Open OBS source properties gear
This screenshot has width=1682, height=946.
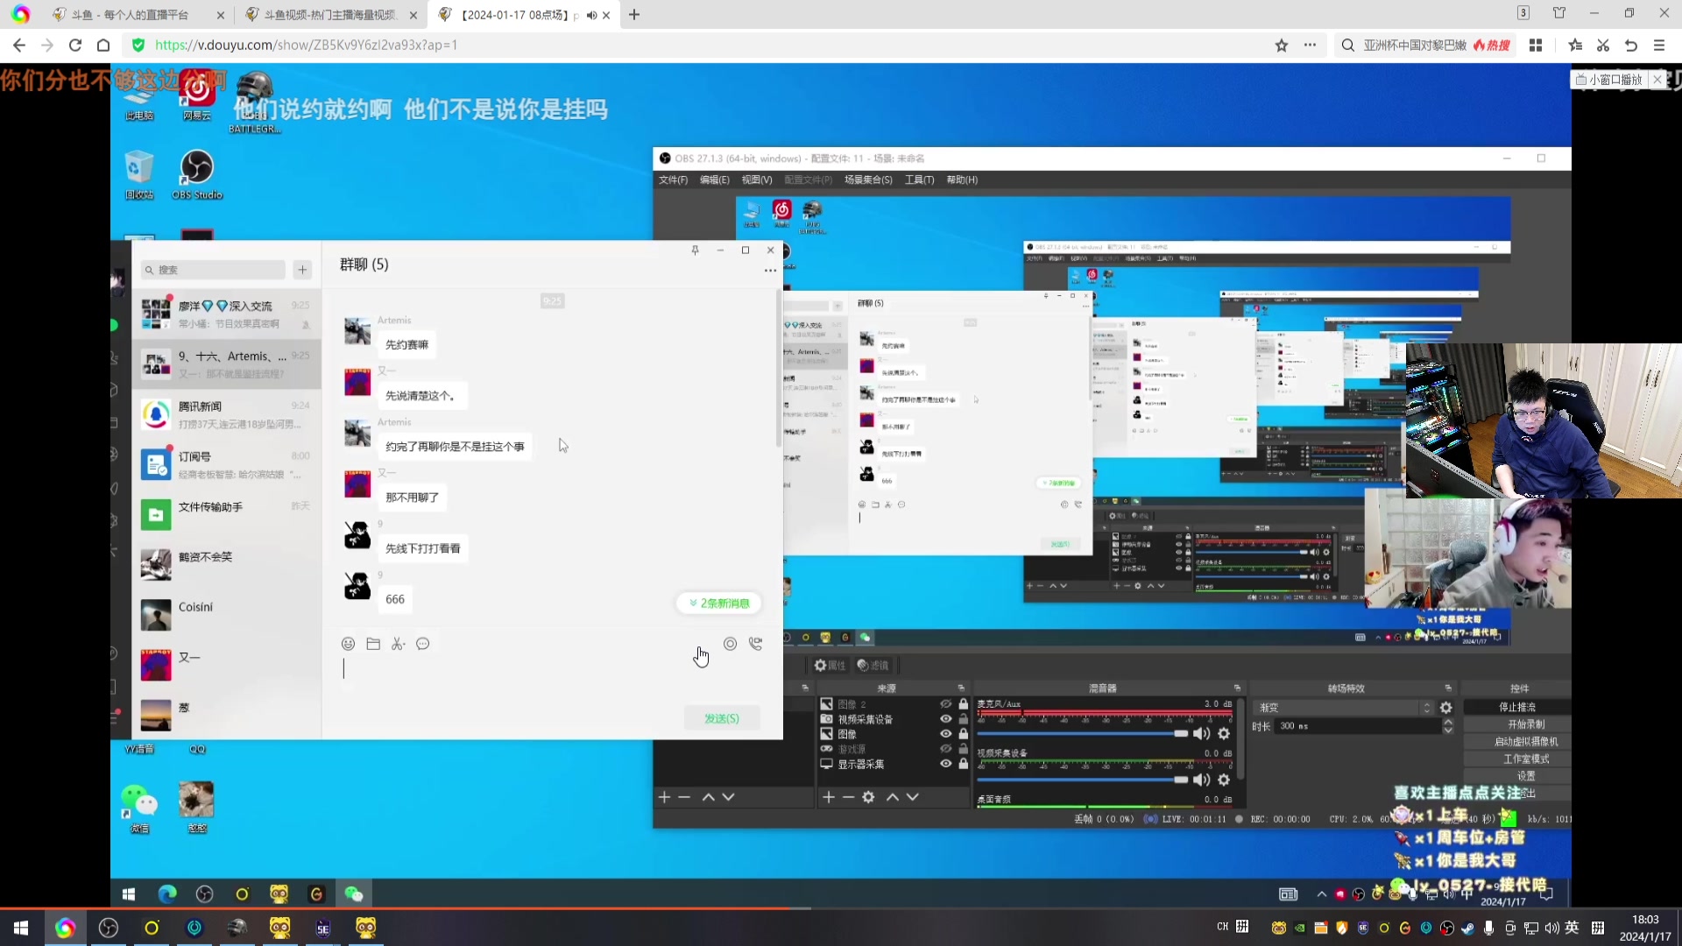click(868, 797)
